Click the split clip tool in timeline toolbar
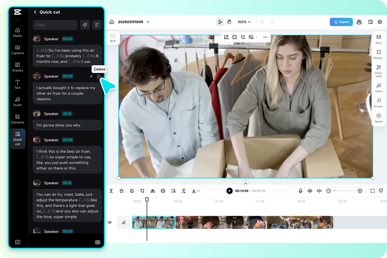Image resolution: width=387 pixels, height=258 pixels. (111, 191)
